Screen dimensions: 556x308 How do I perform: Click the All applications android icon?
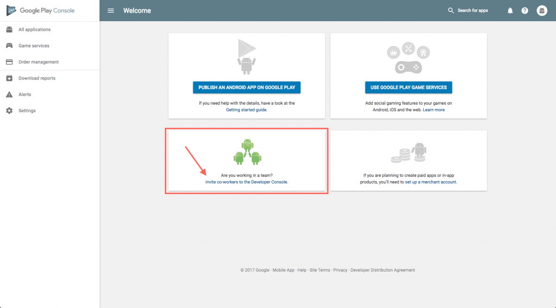9,29
